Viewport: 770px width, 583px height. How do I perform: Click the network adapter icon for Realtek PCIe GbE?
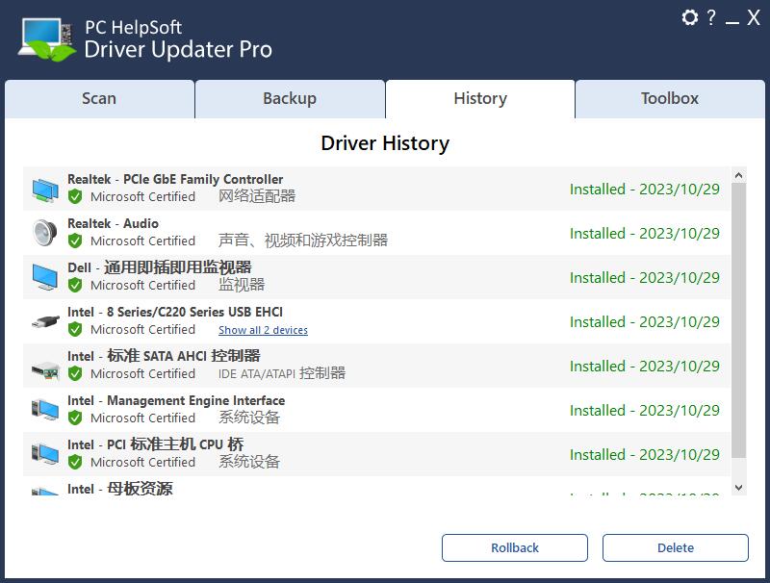point(44,187)
